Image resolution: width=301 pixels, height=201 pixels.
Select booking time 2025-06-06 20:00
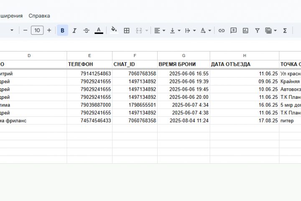(184, 97)
